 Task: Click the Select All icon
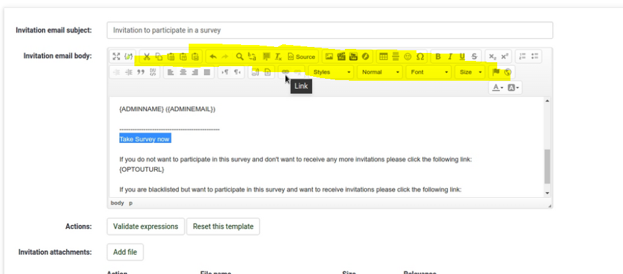(x=265, y=56)
